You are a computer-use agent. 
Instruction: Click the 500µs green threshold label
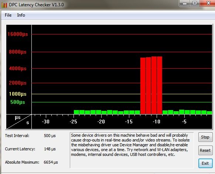click(18, 102)
